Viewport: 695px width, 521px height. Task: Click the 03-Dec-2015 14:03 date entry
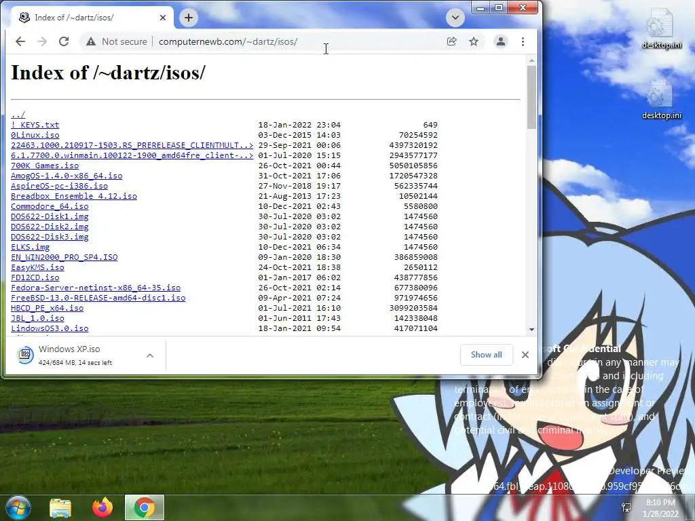pyautogui.click(x=299, y=135)
